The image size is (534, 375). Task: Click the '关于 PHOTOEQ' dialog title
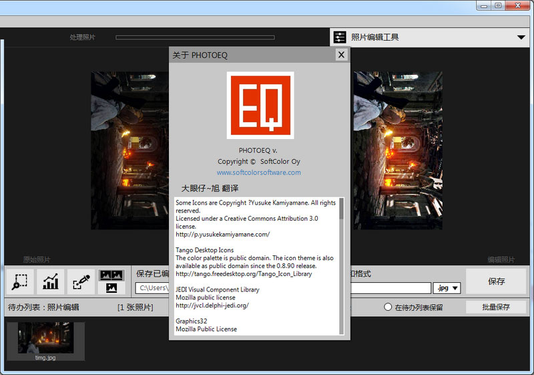[200, 55]
